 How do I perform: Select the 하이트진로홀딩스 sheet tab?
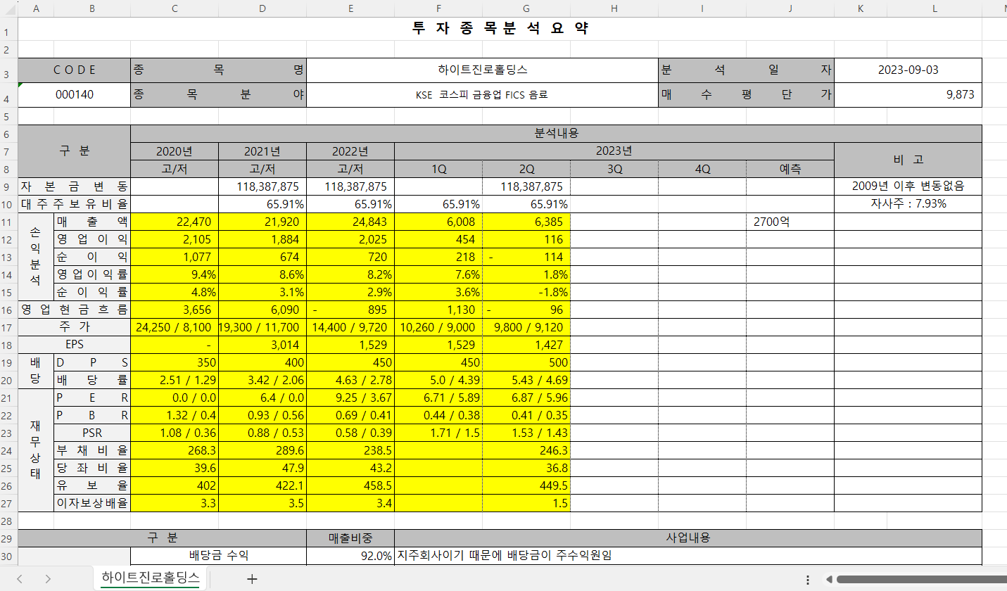151,578
